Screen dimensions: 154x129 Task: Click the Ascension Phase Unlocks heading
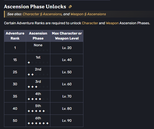coord(35,7)
